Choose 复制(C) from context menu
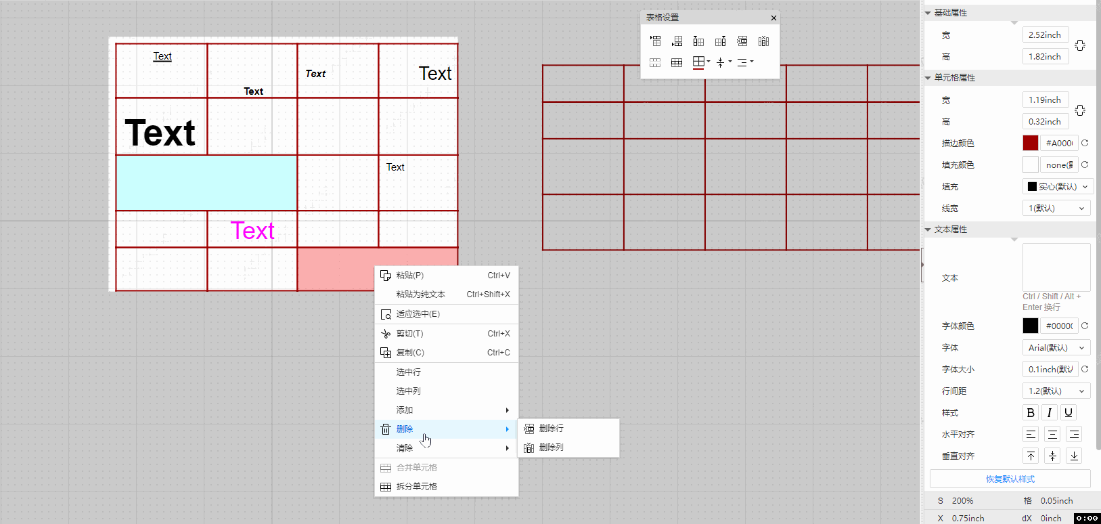This screenshot has width=1101, height=524. tap(447, 353)
